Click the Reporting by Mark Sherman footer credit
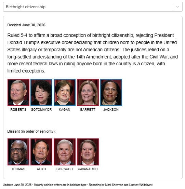 pyautogui.click(x=121, y=185)
